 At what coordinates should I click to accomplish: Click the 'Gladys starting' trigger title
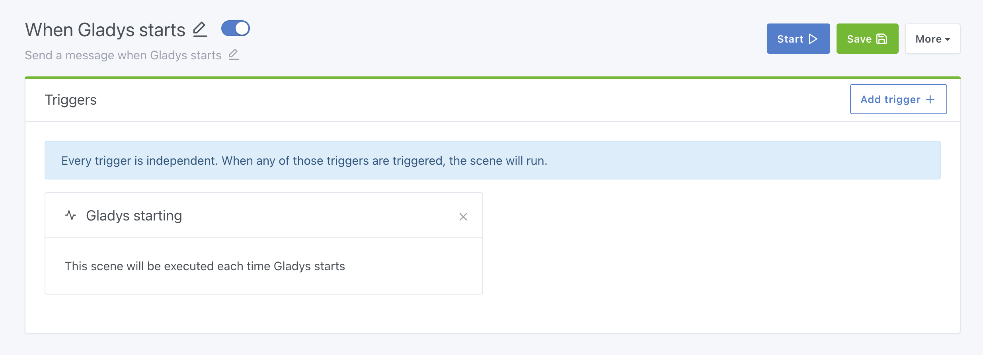point(134,216)
